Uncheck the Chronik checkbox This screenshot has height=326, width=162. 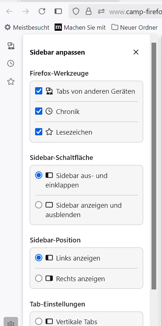(39, 111)
